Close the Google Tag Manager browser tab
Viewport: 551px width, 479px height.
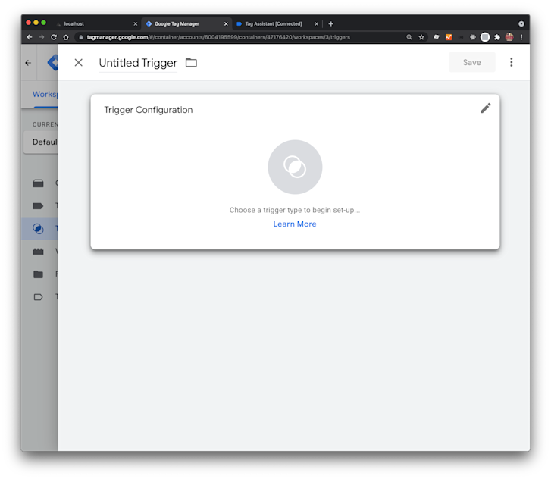click(x=226, y=24)
